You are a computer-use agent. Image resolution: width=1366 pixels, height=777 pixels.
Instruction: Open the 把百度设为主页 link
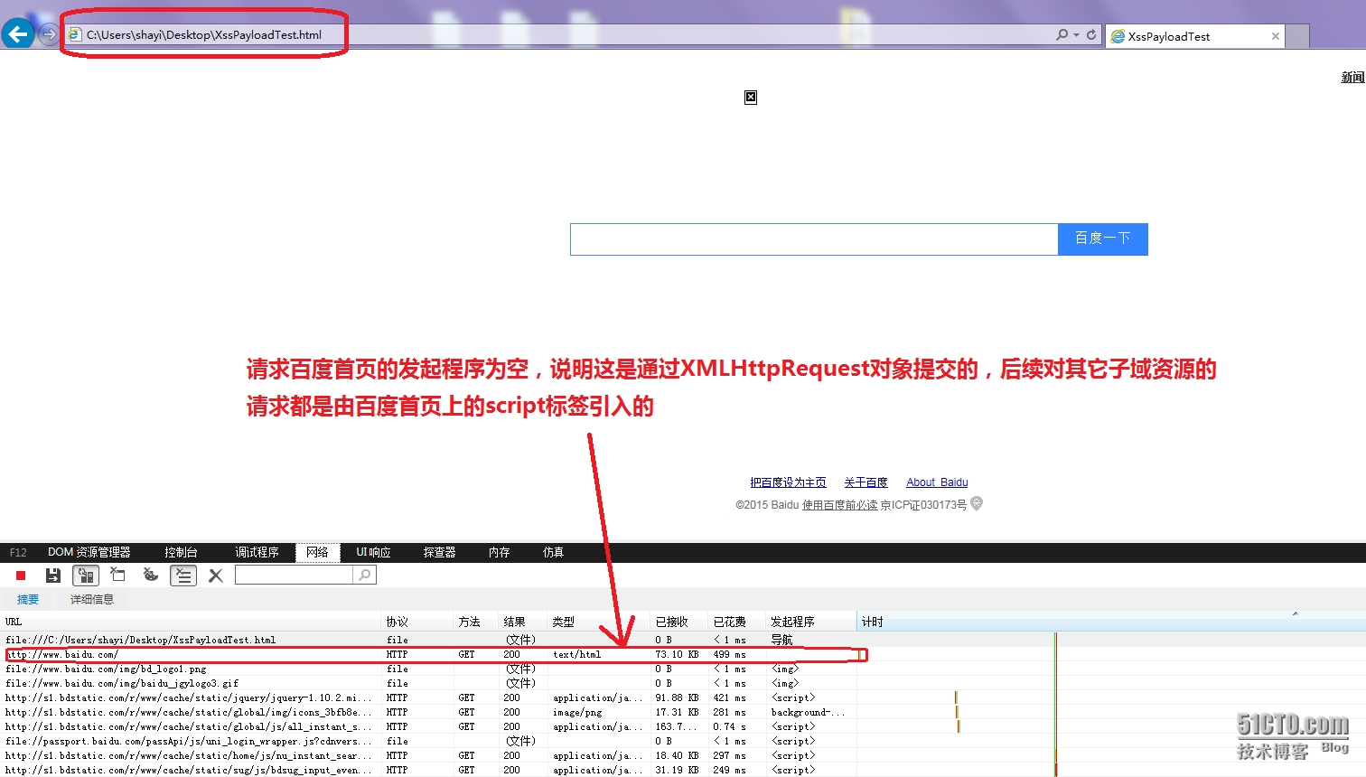pyautogui.click(x=788, y=482)
